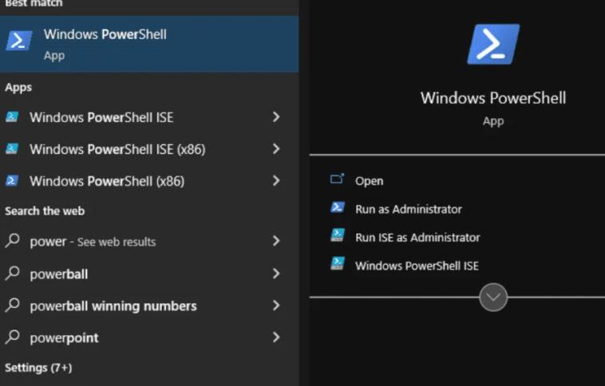Click the Run as Administrator icon
Screen dimensions: 605x386
click(x=338, y=208)
